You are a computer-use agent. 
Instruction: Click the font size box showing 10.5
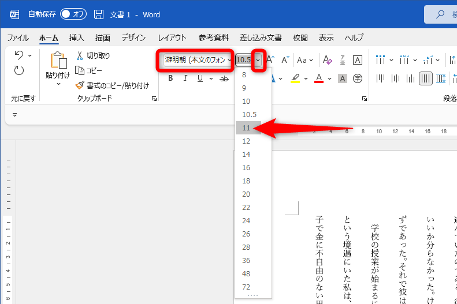[x=244, y=60]
